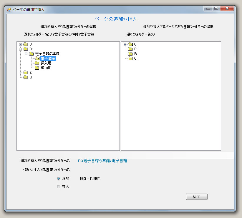Maximize the ページの追加や挿入 window

coord(216,9)
